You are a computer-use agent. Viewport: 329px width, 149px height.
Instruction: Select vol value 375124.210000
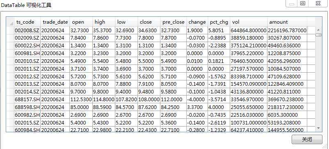(249, 46)
